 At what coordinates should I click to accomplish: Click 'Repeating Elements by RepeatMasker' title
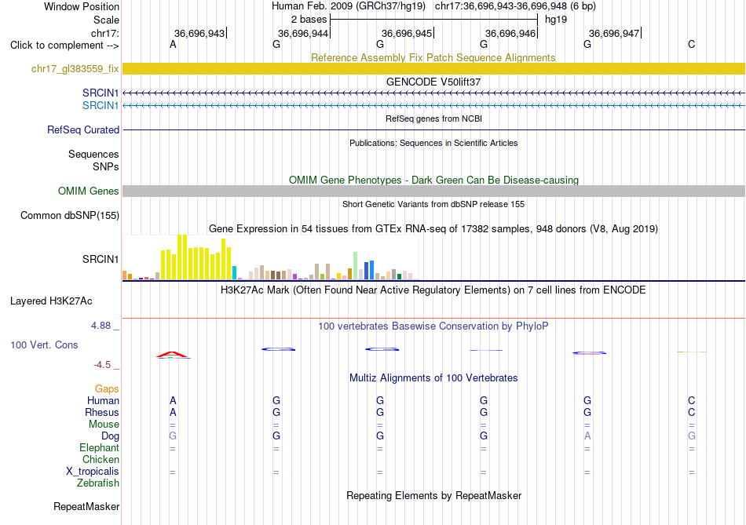coord(433,495)
